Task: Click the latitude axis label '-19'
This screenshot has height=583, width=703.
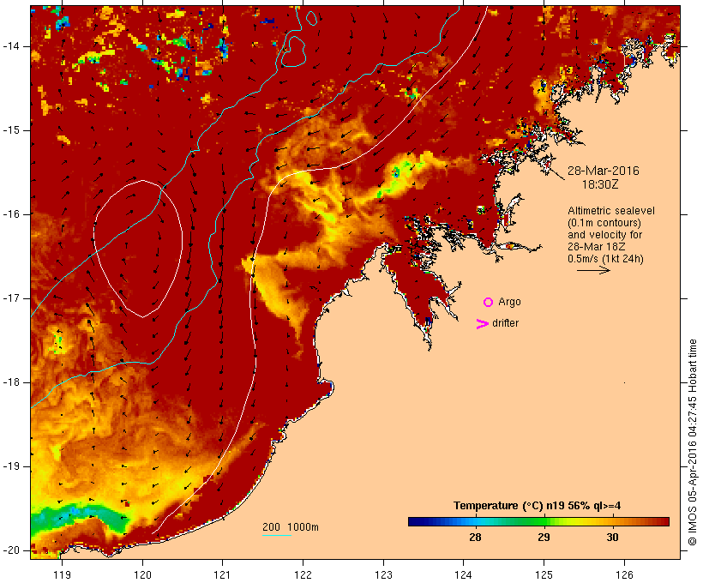Action: (x=10, y=466)
